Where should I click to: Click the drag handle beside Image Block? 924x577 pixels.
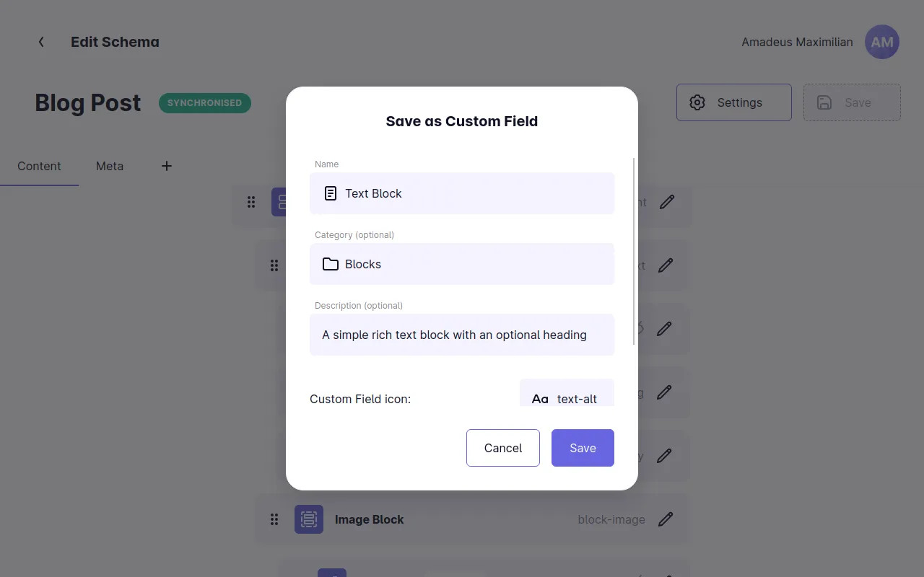click(274, 519)
